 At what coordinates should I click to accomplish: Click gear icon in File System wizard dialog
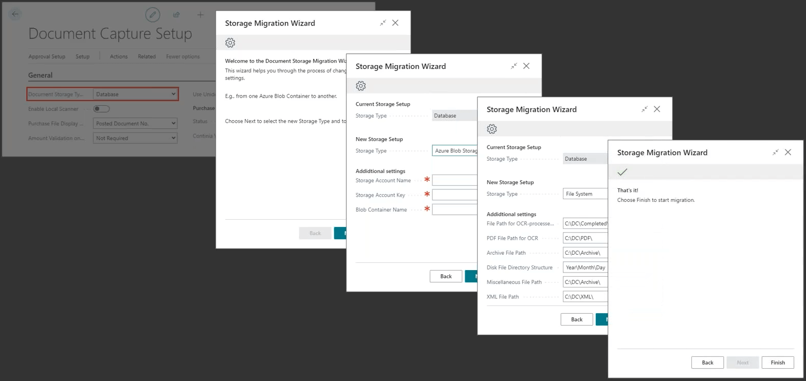(492, 129)
